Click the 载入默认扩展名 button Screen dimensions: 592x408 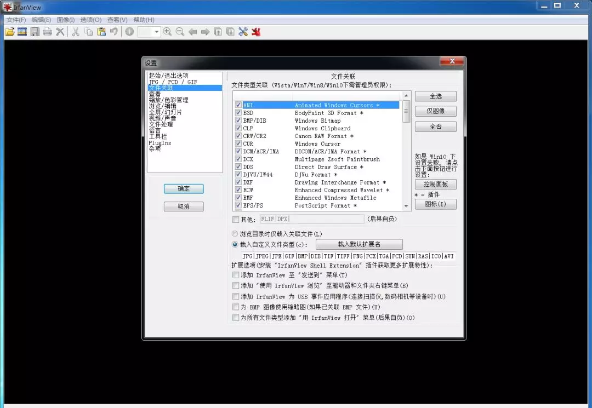point(359,244)
